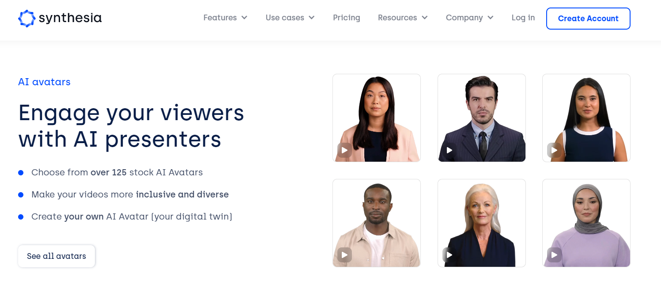661x292 pixels.
Task: Click the Create Account button
Action: [x=588, y=19]
